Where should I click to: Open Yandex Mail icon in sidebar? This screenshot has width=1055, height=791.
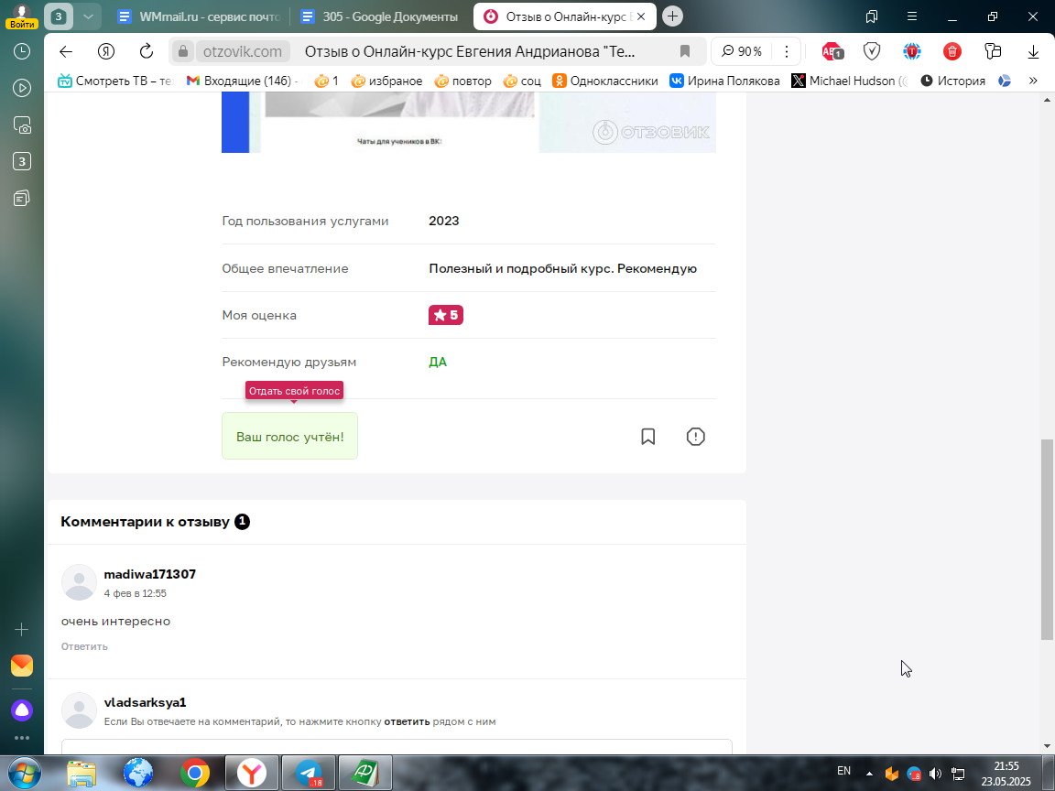click(x=22, y=666)
